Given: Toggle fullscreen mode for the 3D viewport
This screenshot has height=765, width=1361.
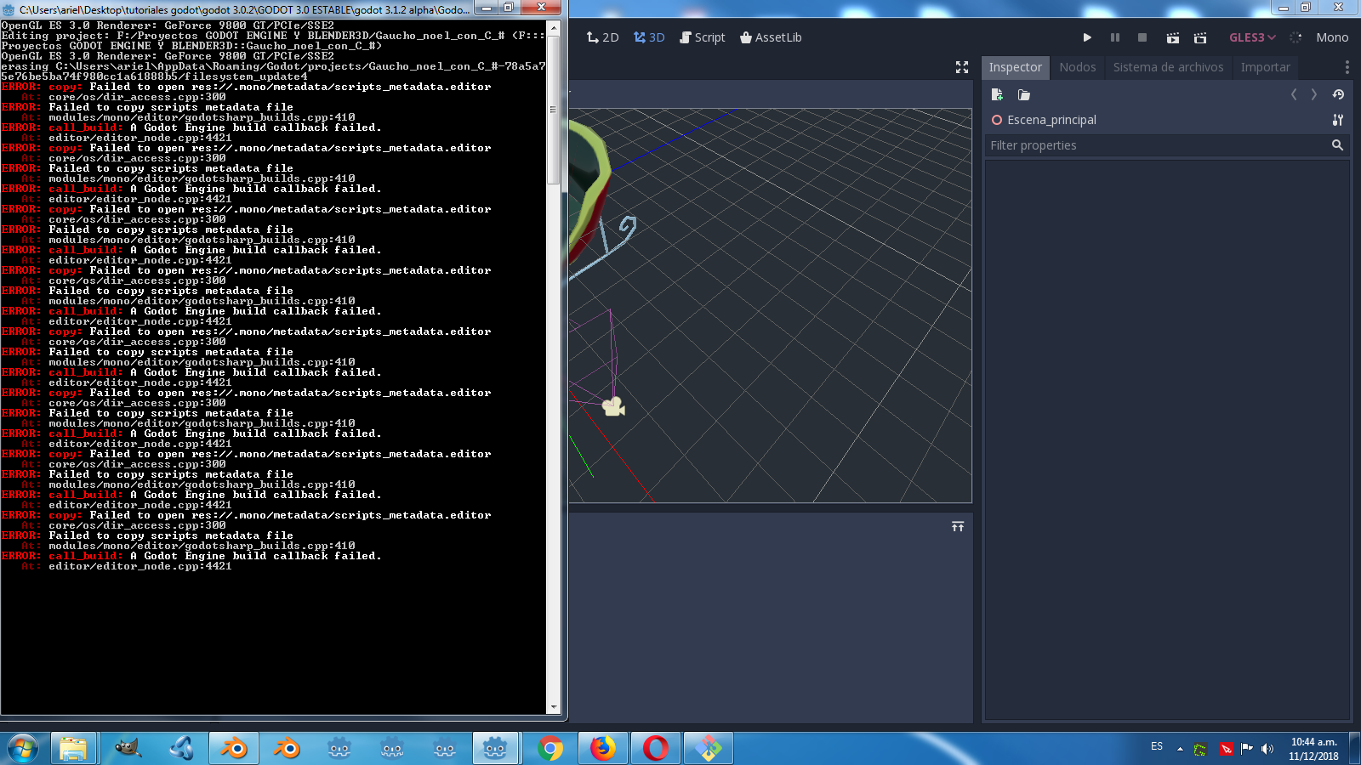Looking at the screenshot, I should point(962,67).
